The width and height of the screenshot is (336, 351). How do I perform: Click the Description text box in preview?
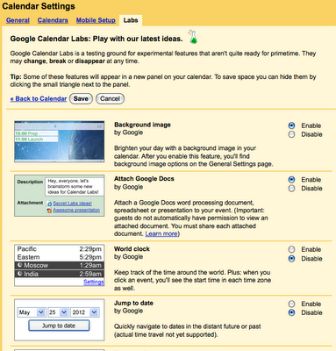pyautogui.click(x=75, y=186)
